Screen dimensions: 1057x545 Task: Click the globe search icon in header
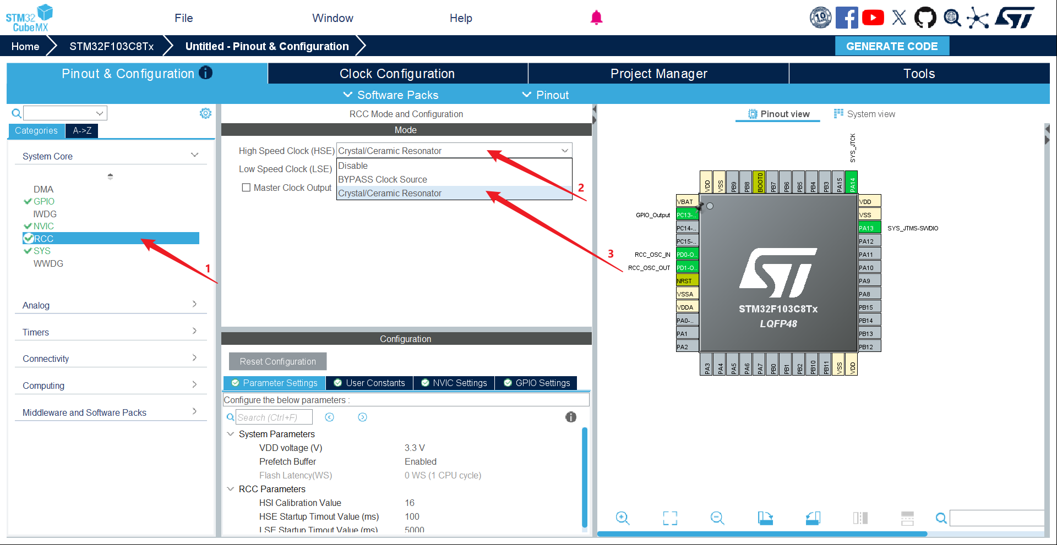pyautogui.click(x=952, y=18)
